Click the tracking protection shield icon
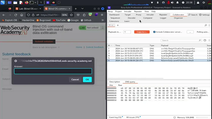The height and width of the screenshot is (119, 212). [x=28, y=15]
